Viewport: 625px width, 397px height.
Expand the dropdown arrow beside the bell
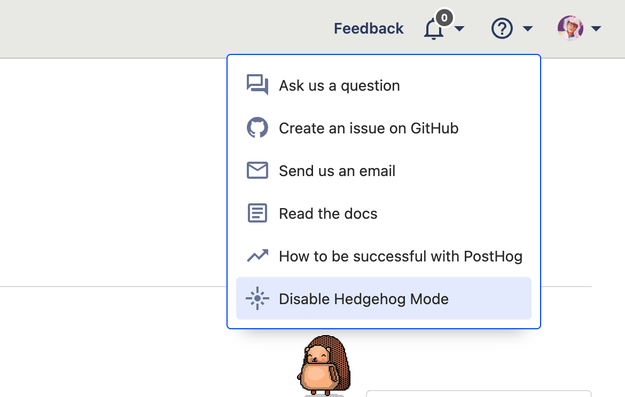460,29
